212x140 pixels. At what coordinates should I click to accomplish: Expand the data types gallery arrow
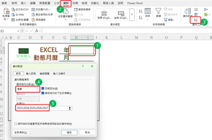point(132,15)
